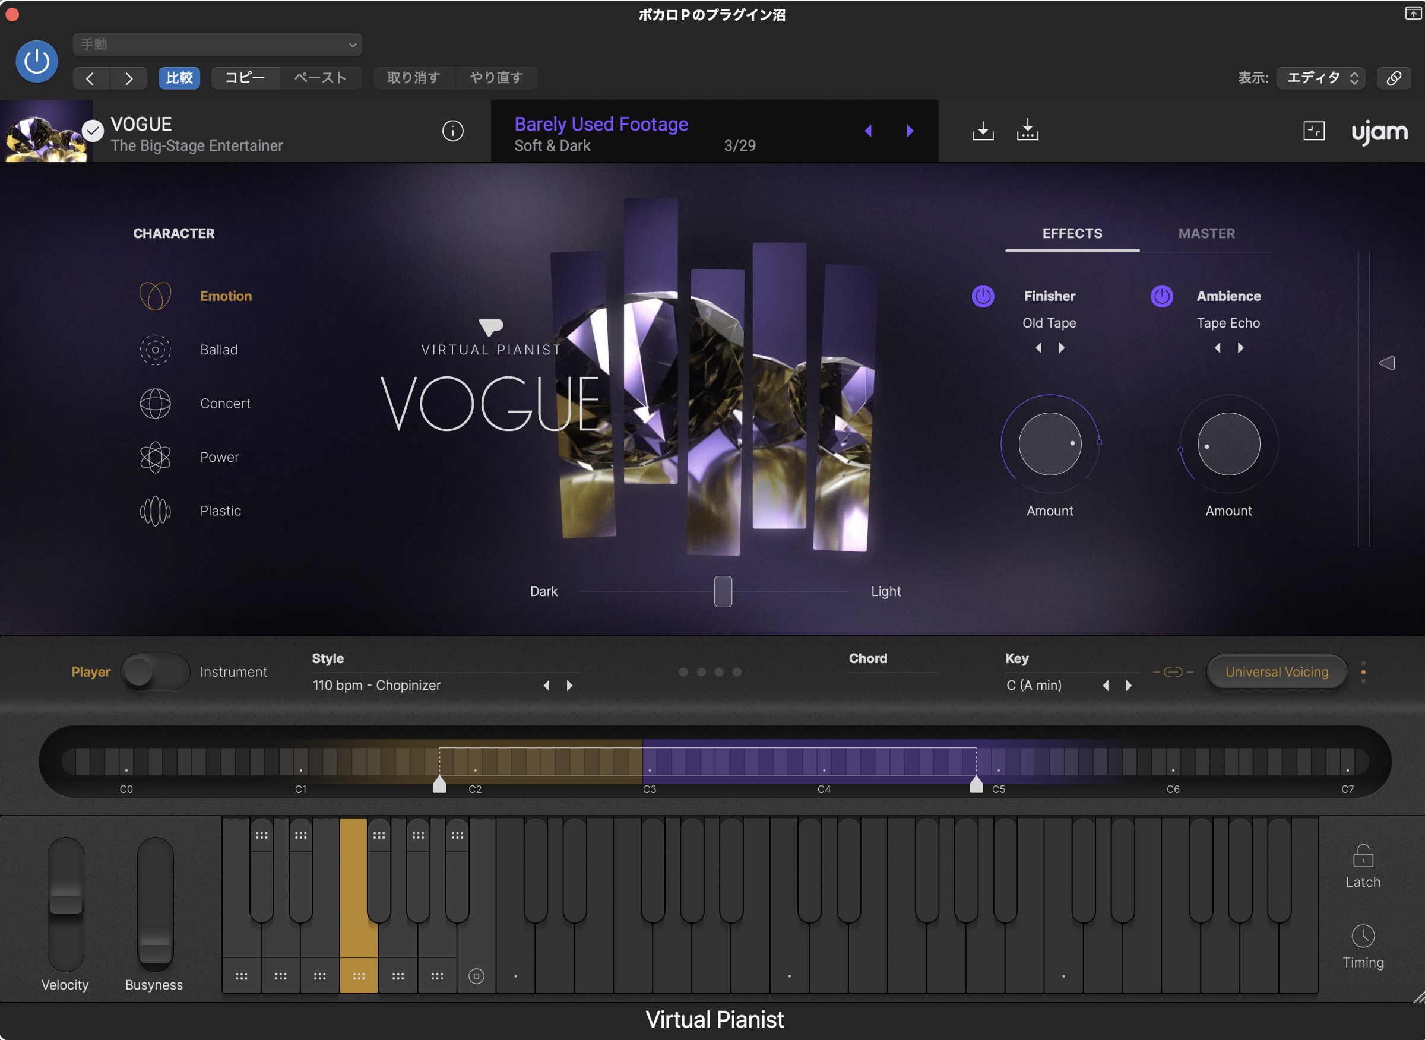This screenshot has width=1425, height=1040.
Task: Select next Key after C (A min)
Action: click(x=1128, y=686)
